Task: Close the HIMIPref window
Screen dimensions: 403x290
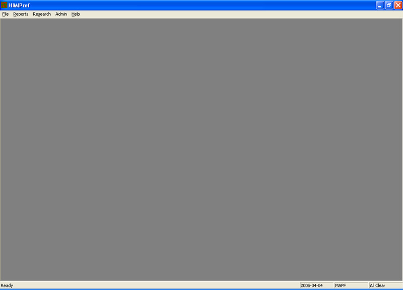Action: pos(398,5)
